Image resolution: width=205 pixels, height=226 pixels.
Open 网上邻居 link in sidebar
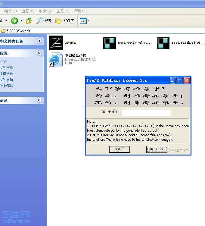point(7,86)
